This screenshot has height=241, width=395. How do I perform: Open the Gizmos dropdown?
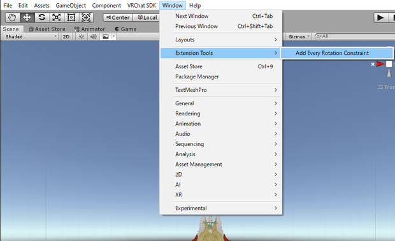[299, 37]
